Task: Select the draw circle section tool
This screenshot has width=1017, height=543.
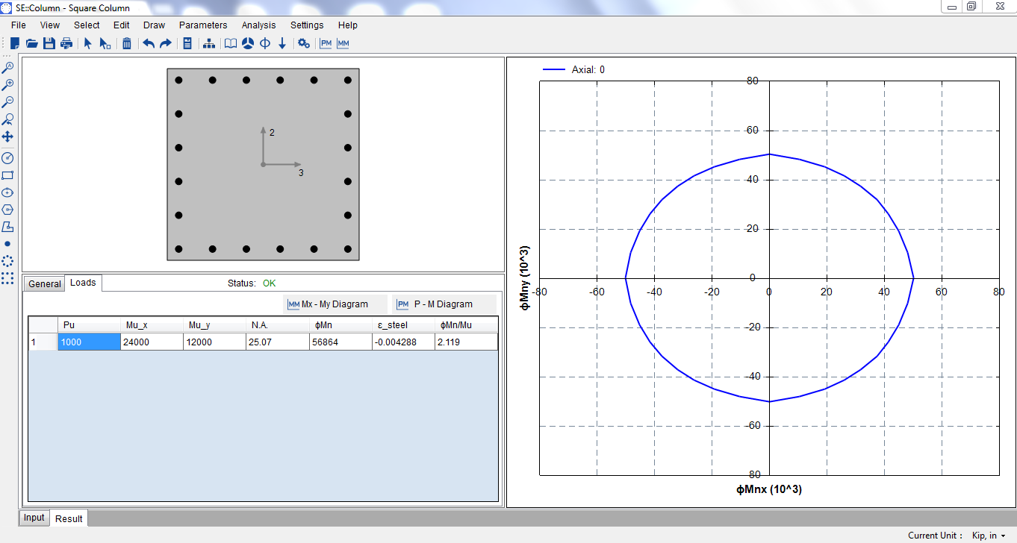Action: (7, 192)
